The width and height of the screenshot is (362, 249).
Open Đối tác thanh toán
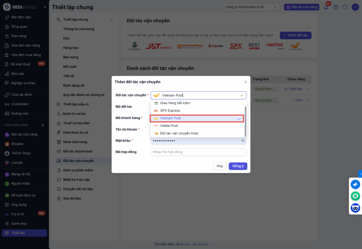(x=78, y=152)
